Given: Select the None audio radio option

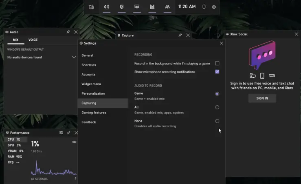Looking at the screenshot, I should (217, 121).
